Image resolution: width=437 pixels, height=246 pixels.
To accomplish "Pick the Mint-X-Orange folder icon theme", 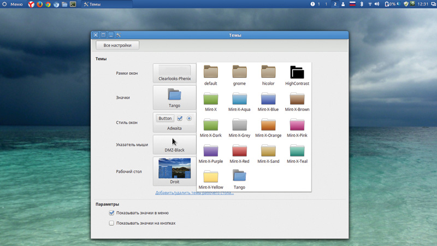I will (268, 127).
